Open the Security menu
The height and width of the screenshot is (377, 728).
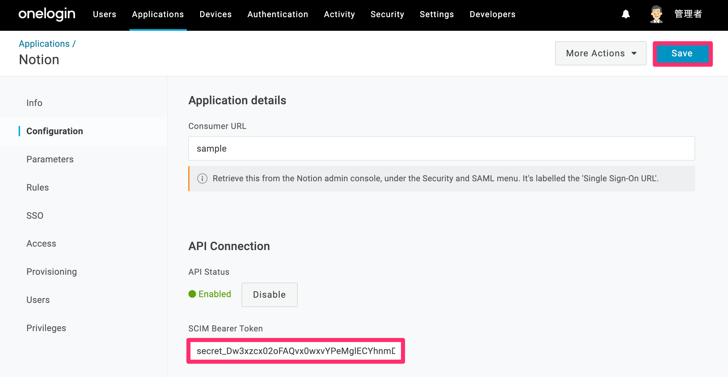pos(387,14)
